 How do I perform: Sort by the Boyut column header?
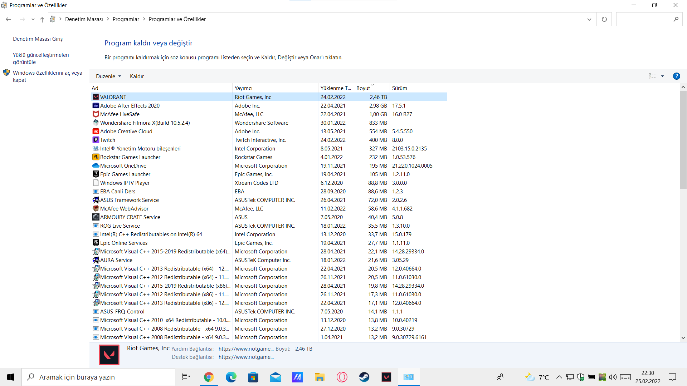(372, 88)
